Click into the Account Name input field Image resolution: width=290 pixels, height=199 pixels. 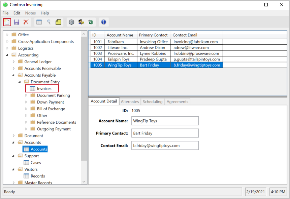[165, 121]
